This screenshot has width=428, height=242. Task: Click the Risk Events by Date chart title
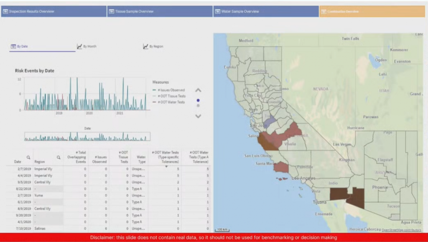click(x=35, y=71)
